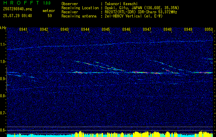Click date stamp 25.07.29 09:40

(x=18, y=16)
